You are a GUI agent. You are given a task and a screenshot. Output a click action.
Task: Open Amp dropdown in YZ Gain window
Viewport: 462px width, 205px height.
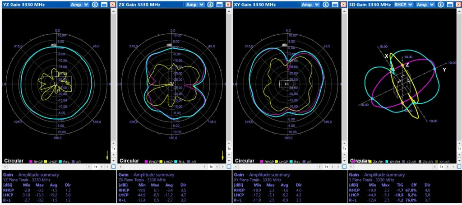[79, 5]
